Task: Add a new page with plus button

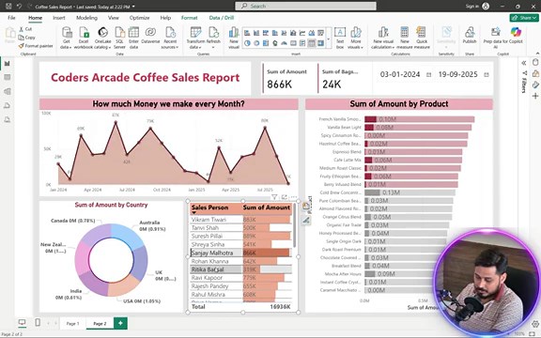Action: pyautogui.click(x=120, y=323)
